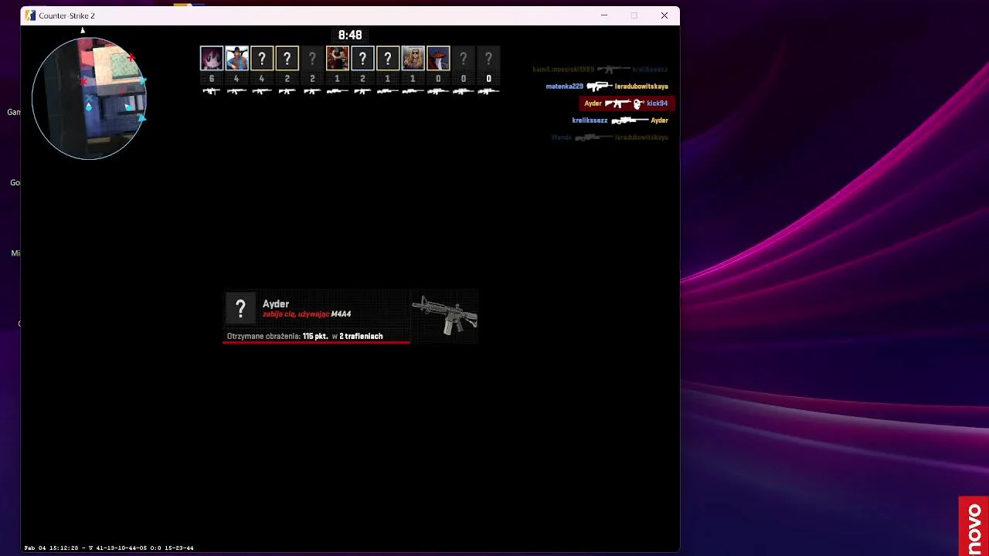Click the red conical hat avatar
The image size is (989, 556).
click(x=438, y=58)
